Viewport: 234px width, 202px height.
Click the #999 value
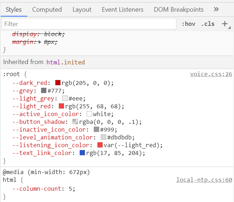click(x=107, y=129)
